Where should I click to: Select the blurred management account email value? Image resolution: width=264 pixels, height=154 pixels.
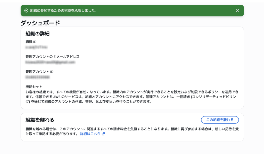[50, 62]
